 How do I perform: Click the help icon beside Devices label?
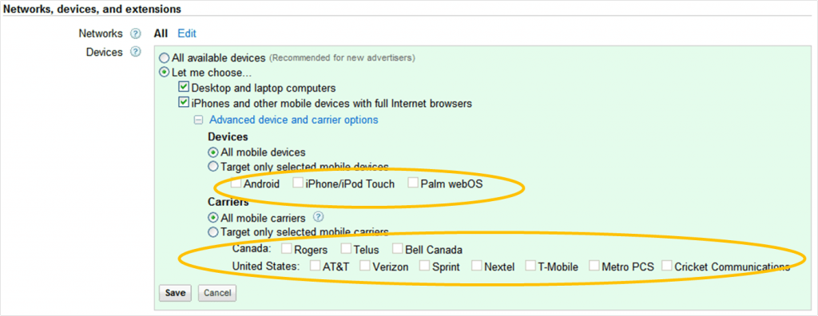coord(136,52)
